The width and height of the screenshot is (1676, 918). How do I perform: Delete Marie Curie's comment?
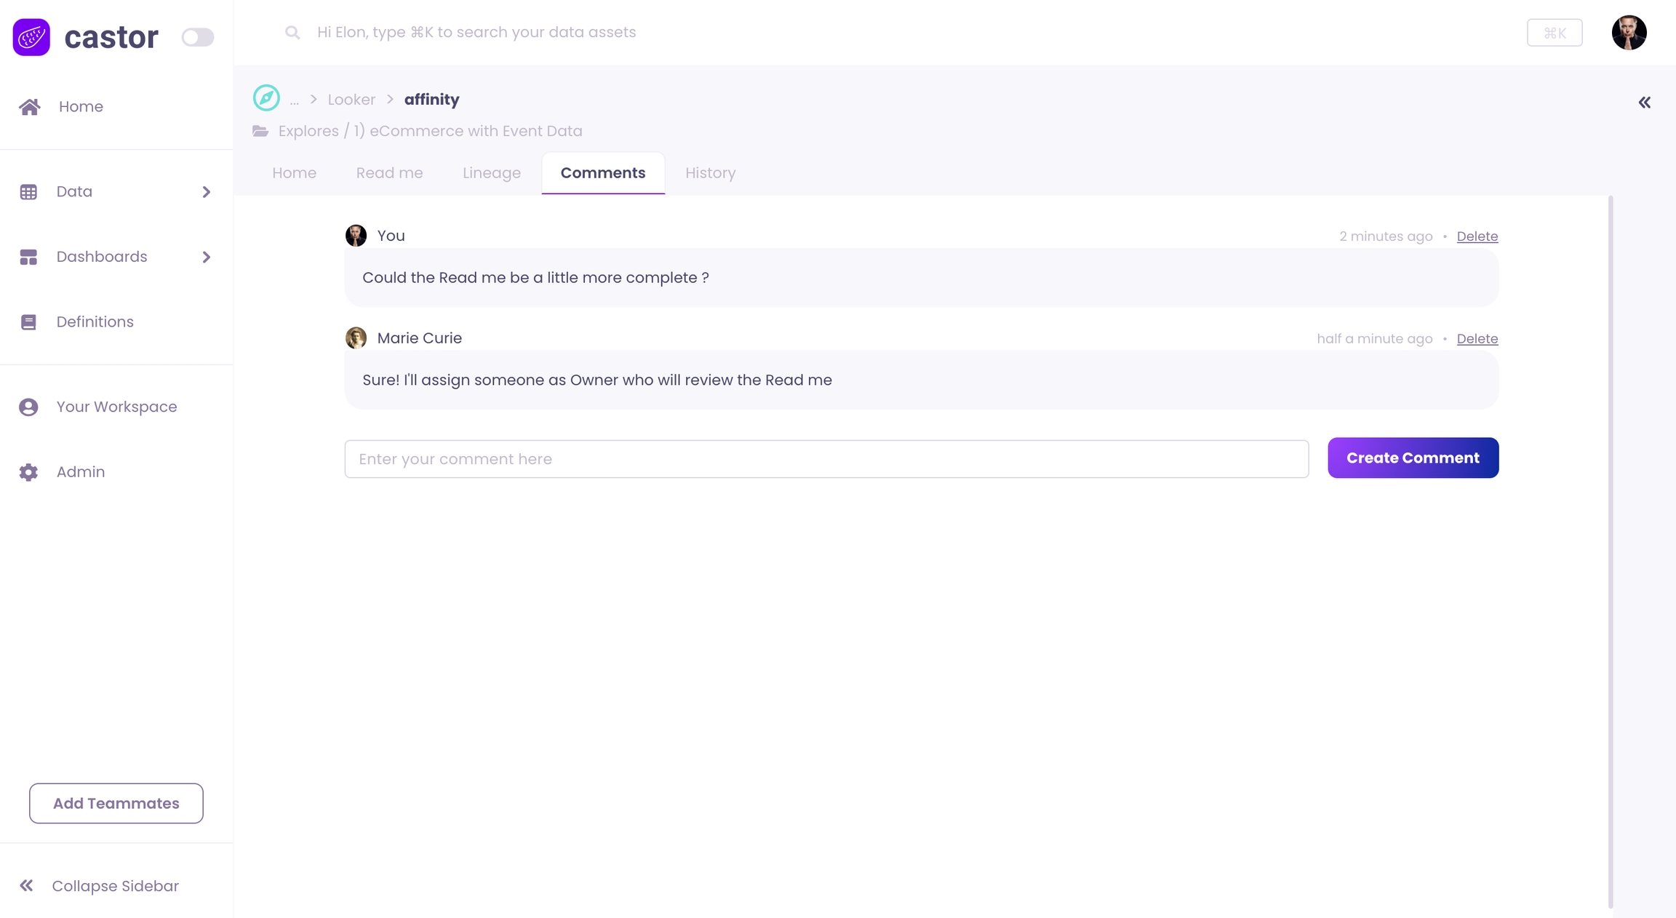(x=1477, y=339)
